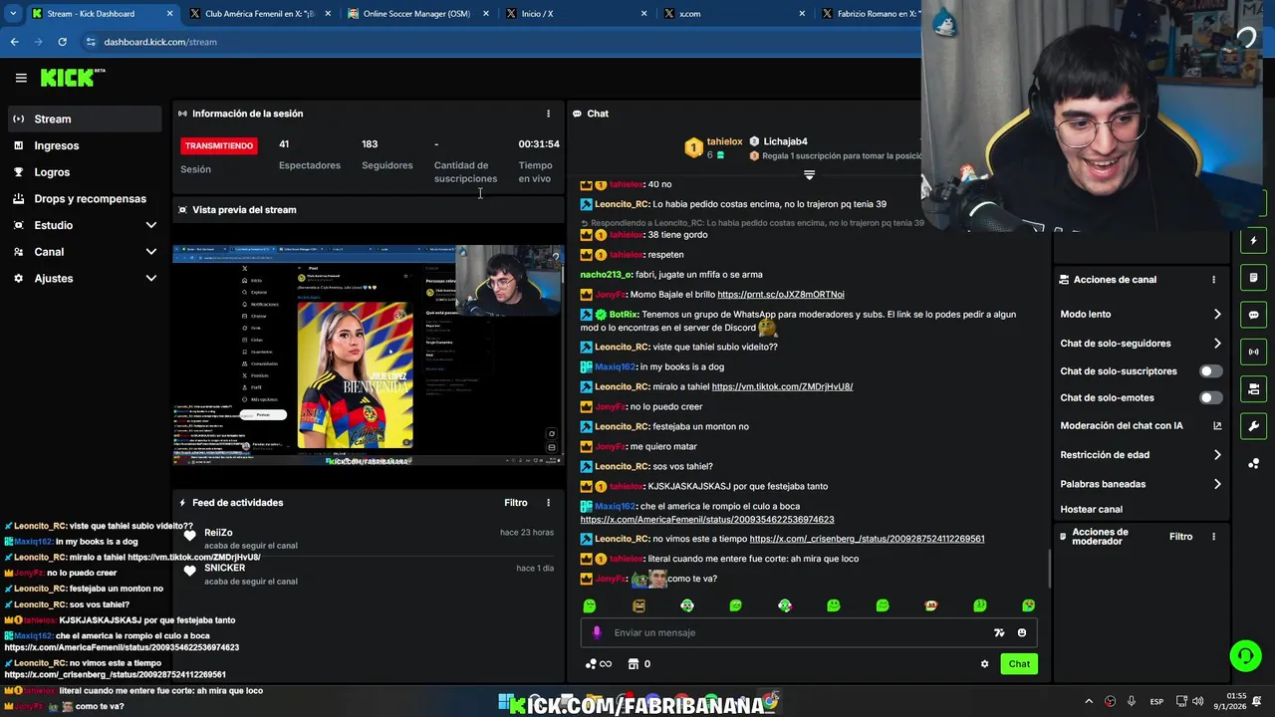Screen dimensions: 1275x717
Task: Open the emoji picker smiley icon
Action: pyautogui.click(x=1021, y=632)
